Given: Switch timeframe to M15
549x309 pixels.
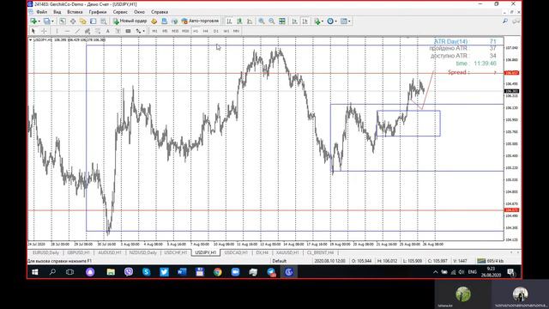Looking at the screenshot, I should point(175,31).
